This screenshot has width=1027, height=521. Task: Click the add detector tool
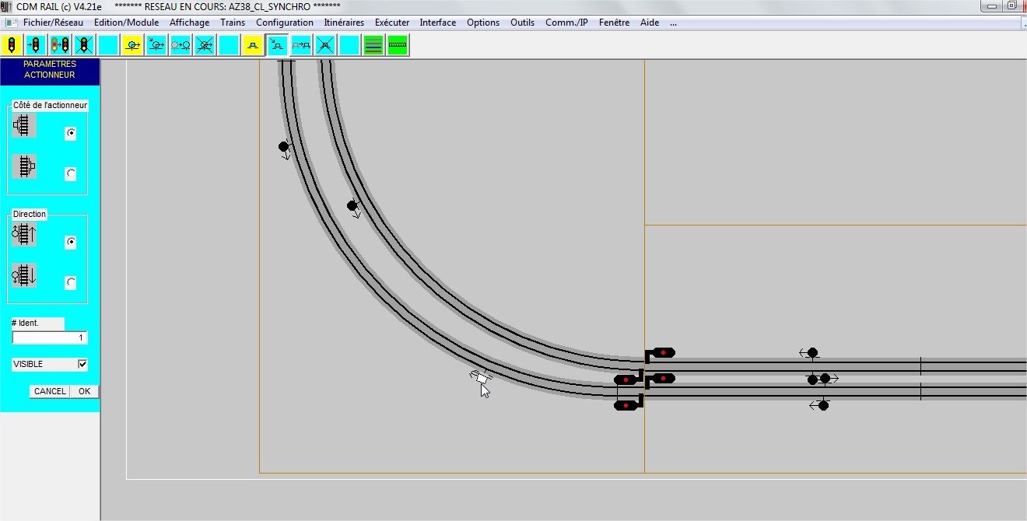(156, 45)
